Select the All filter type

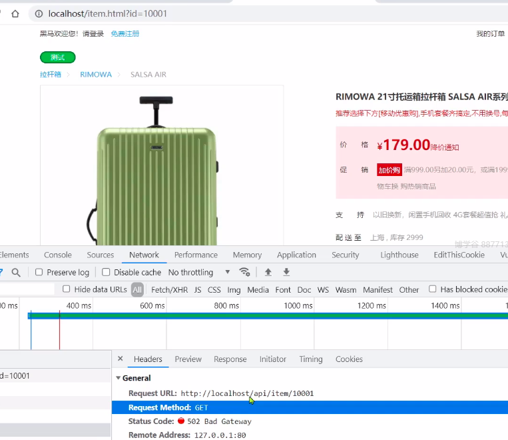(x=137, y=290)
